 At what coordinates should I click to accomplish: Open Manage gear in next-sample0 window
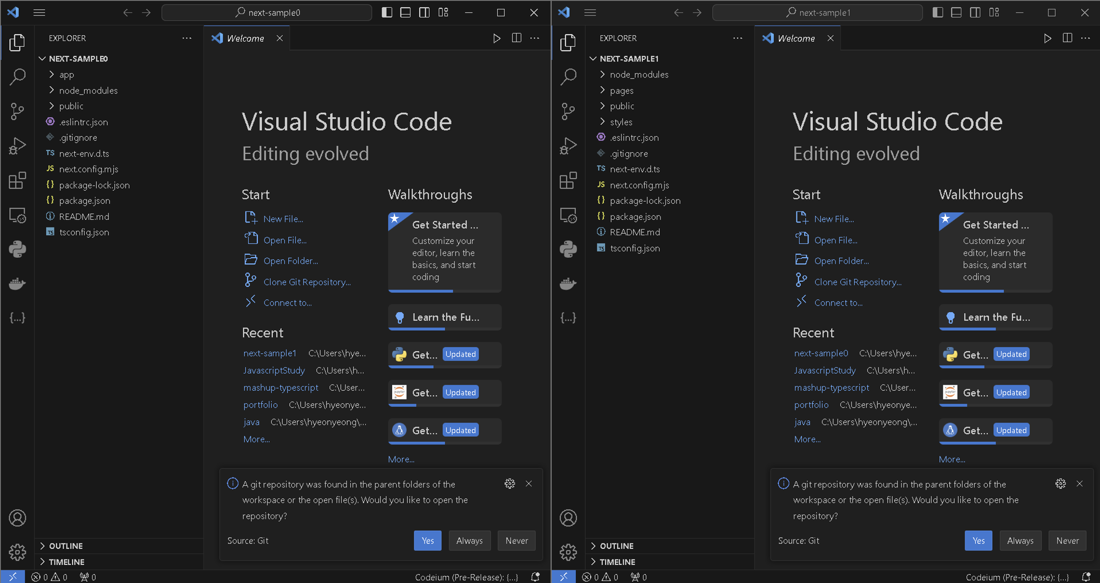[x=18, y=552]
